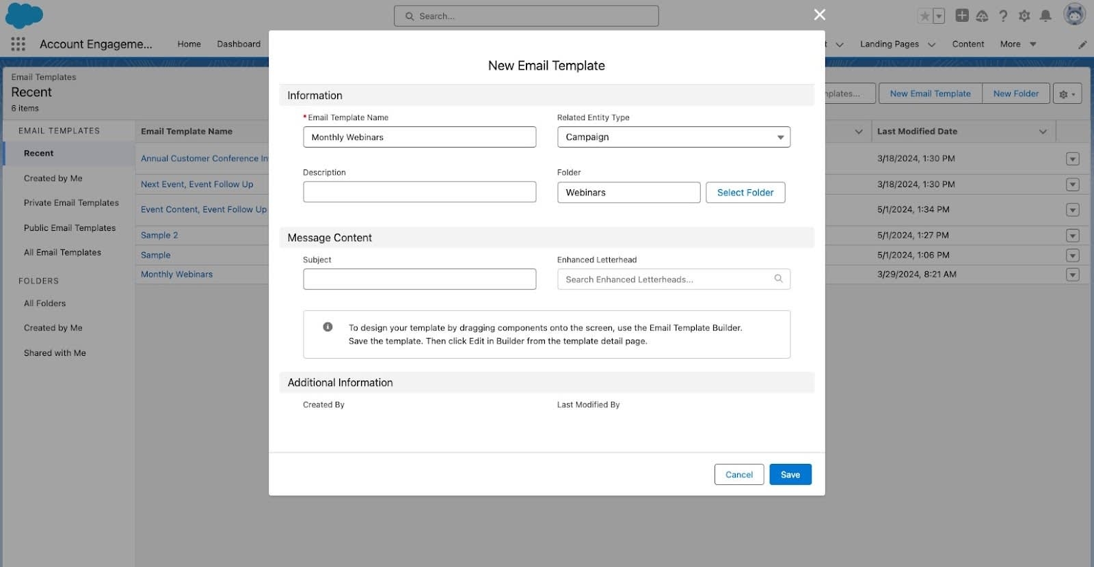1094x567 pixels.
Task: Open list view settings gear button
Action: tap(1067, 94)
